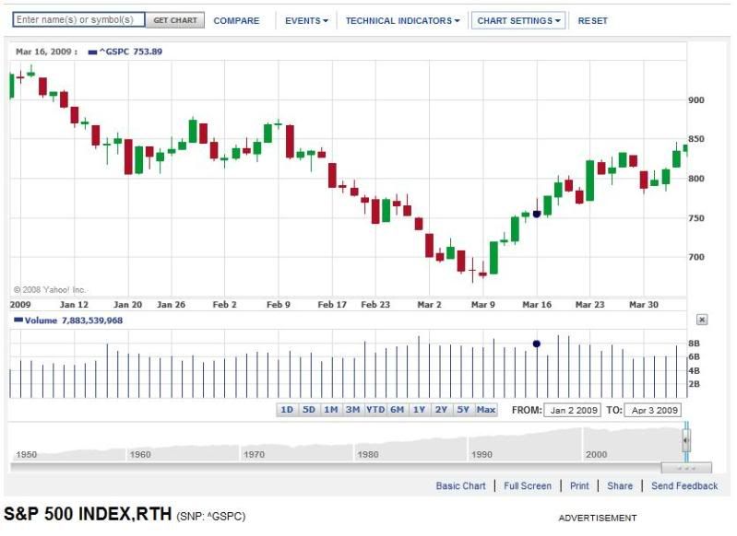This screenshot has width=737, height=536.
Task: Click RESET to reset the chart
Action: [x=593, y=20]
